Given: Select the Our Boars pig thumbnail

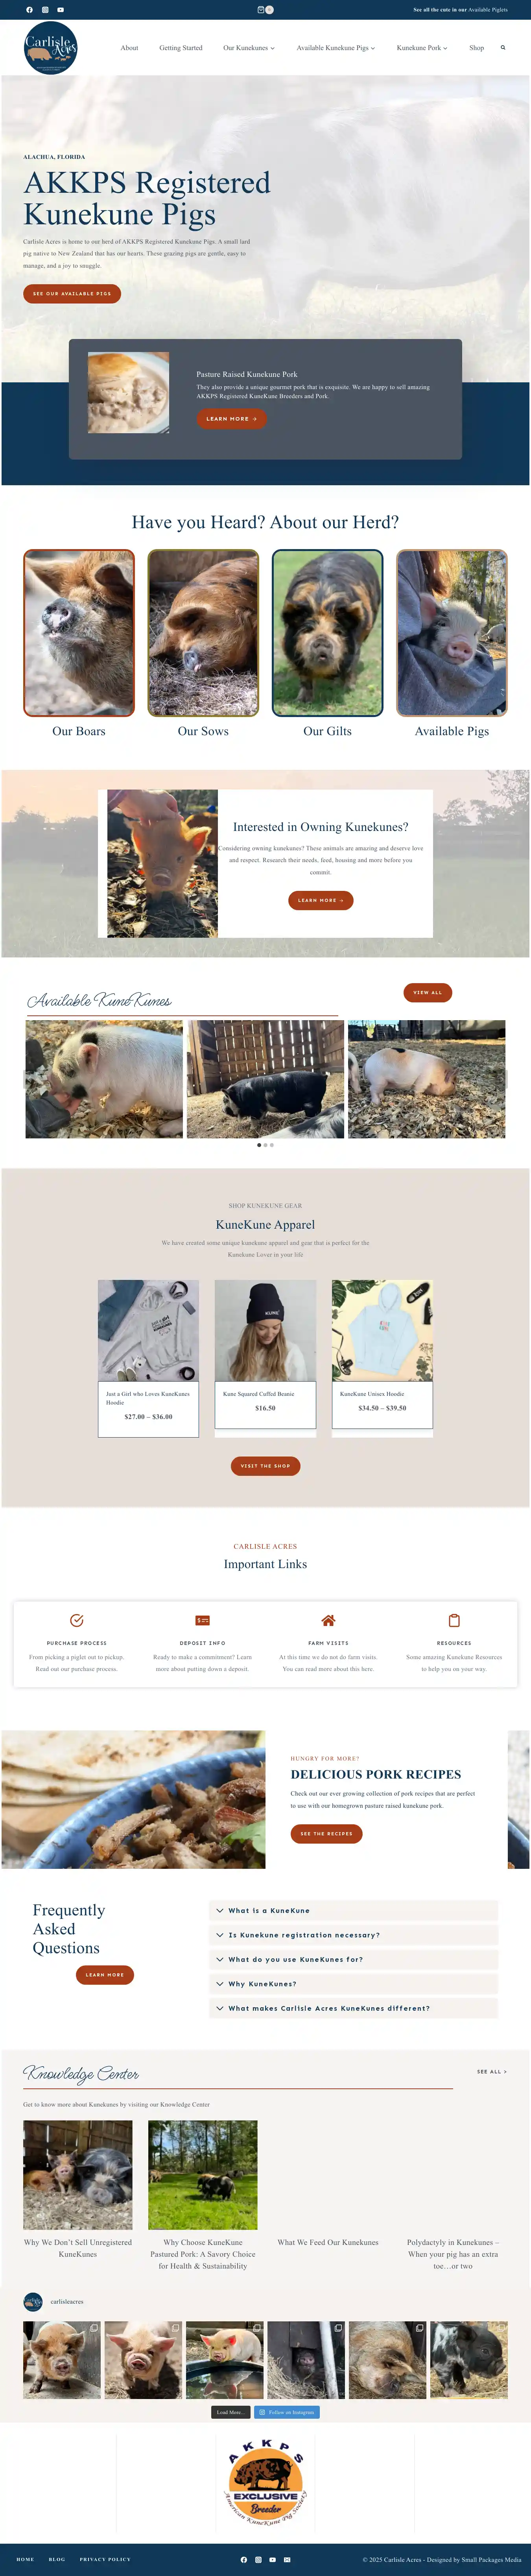Looking at the screenshot, I should coord(79,633).
